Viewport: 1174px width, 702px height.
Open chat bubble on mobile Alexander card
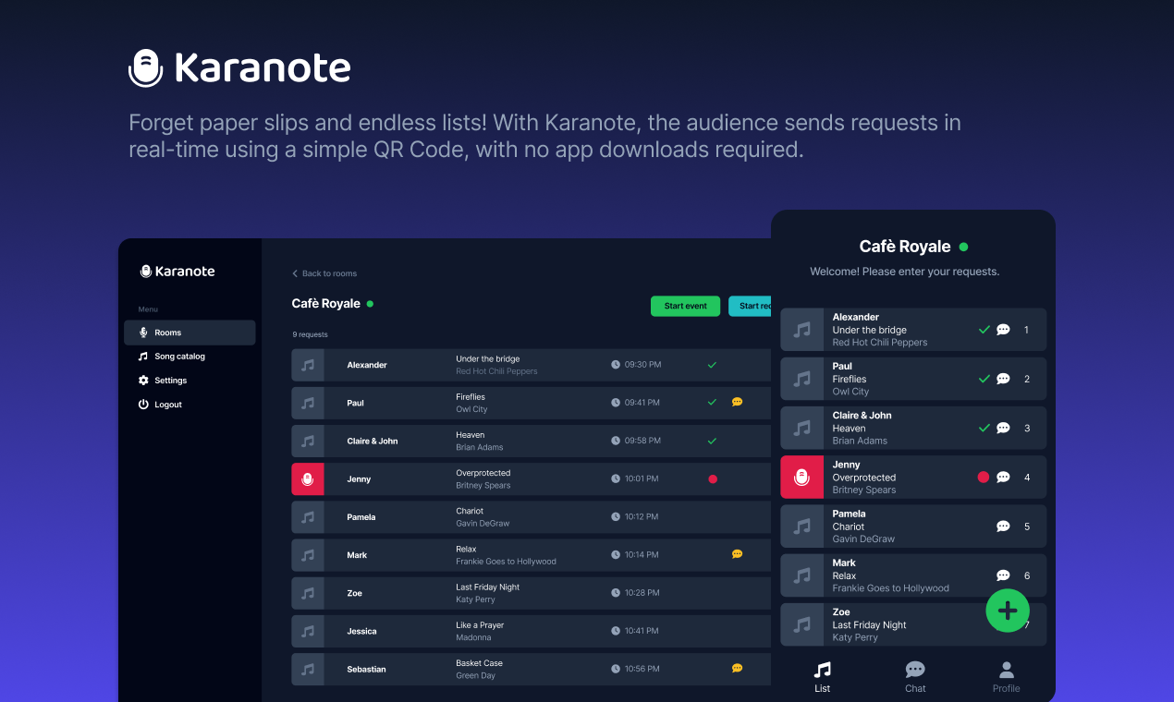coord(1003,330)
